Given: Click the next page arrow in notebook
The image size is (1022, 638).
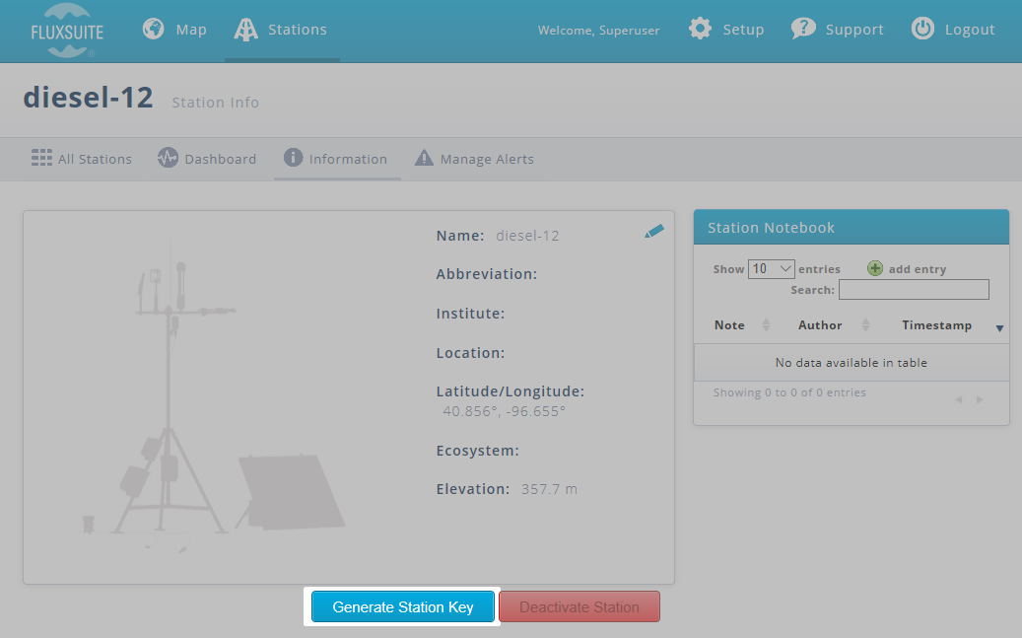Looking at the screenshot, I should (x=980, y=400).
